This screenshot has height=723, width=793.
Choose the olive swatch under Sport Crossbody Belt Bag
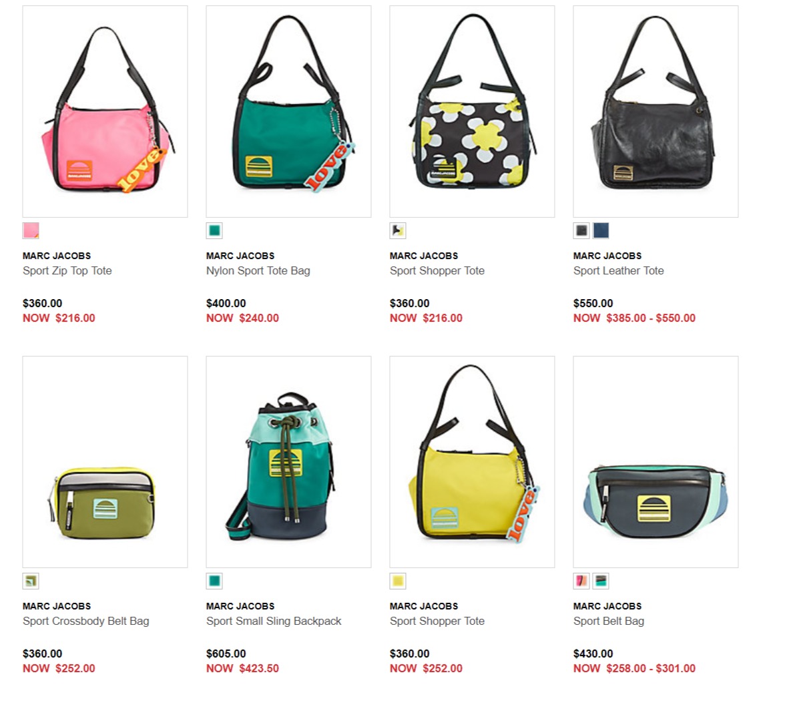pyautogui.click(x=31, y=581)
